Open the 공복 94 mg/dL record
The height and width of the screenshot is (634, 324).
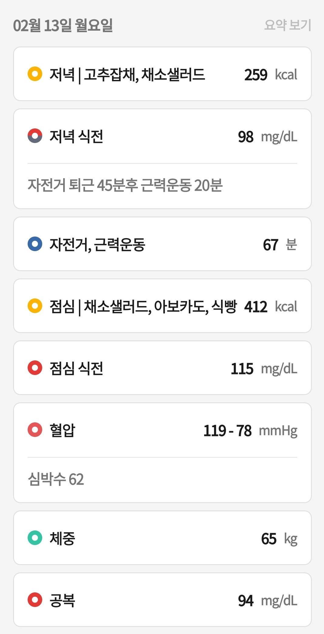pos(162,600)
